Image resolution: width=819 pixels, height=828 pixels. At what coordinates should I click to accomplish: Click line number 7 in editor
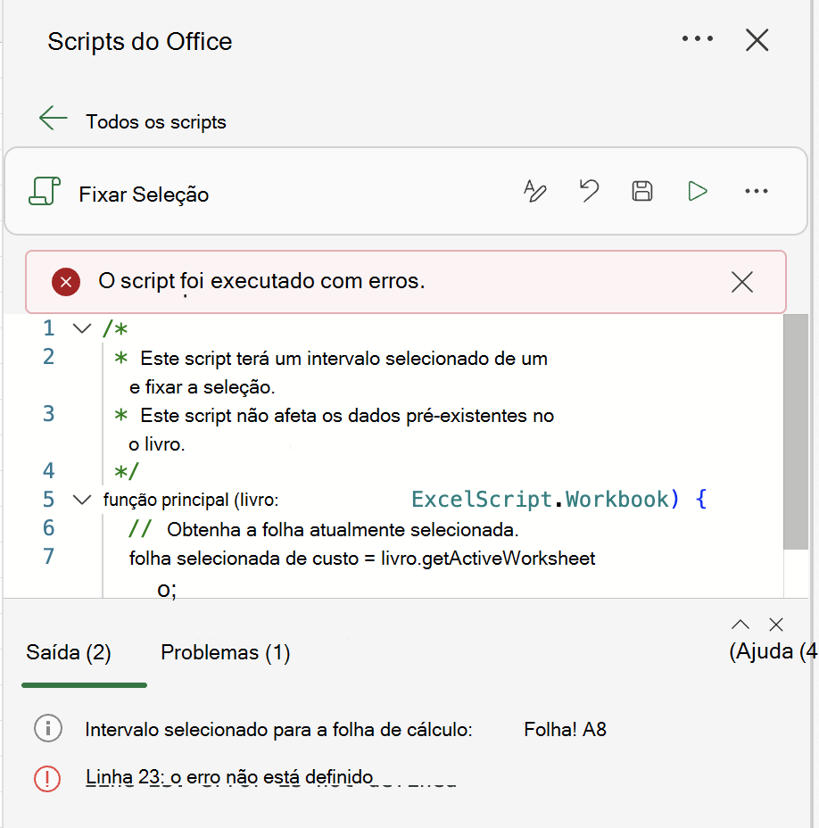pyautogui.click(x=48, y=556)
